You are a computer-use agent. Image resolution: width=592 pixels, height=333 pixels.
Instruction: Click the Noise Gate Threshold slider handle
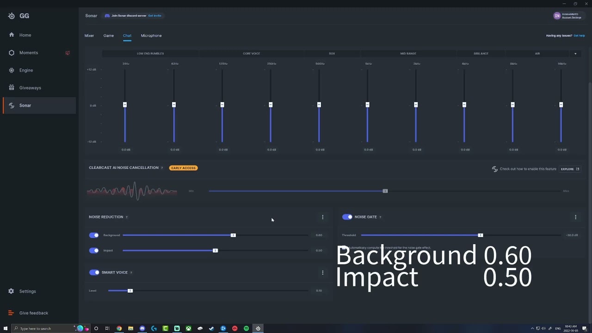481,235
